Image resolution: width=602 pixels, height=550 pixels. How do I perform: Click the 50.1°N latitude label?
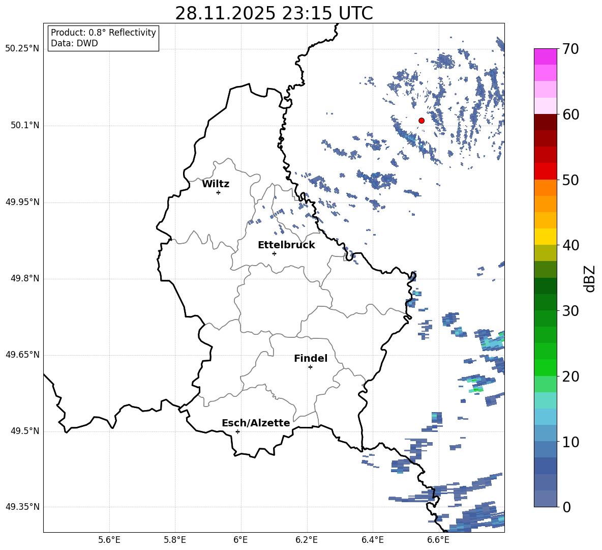(24, 126)
